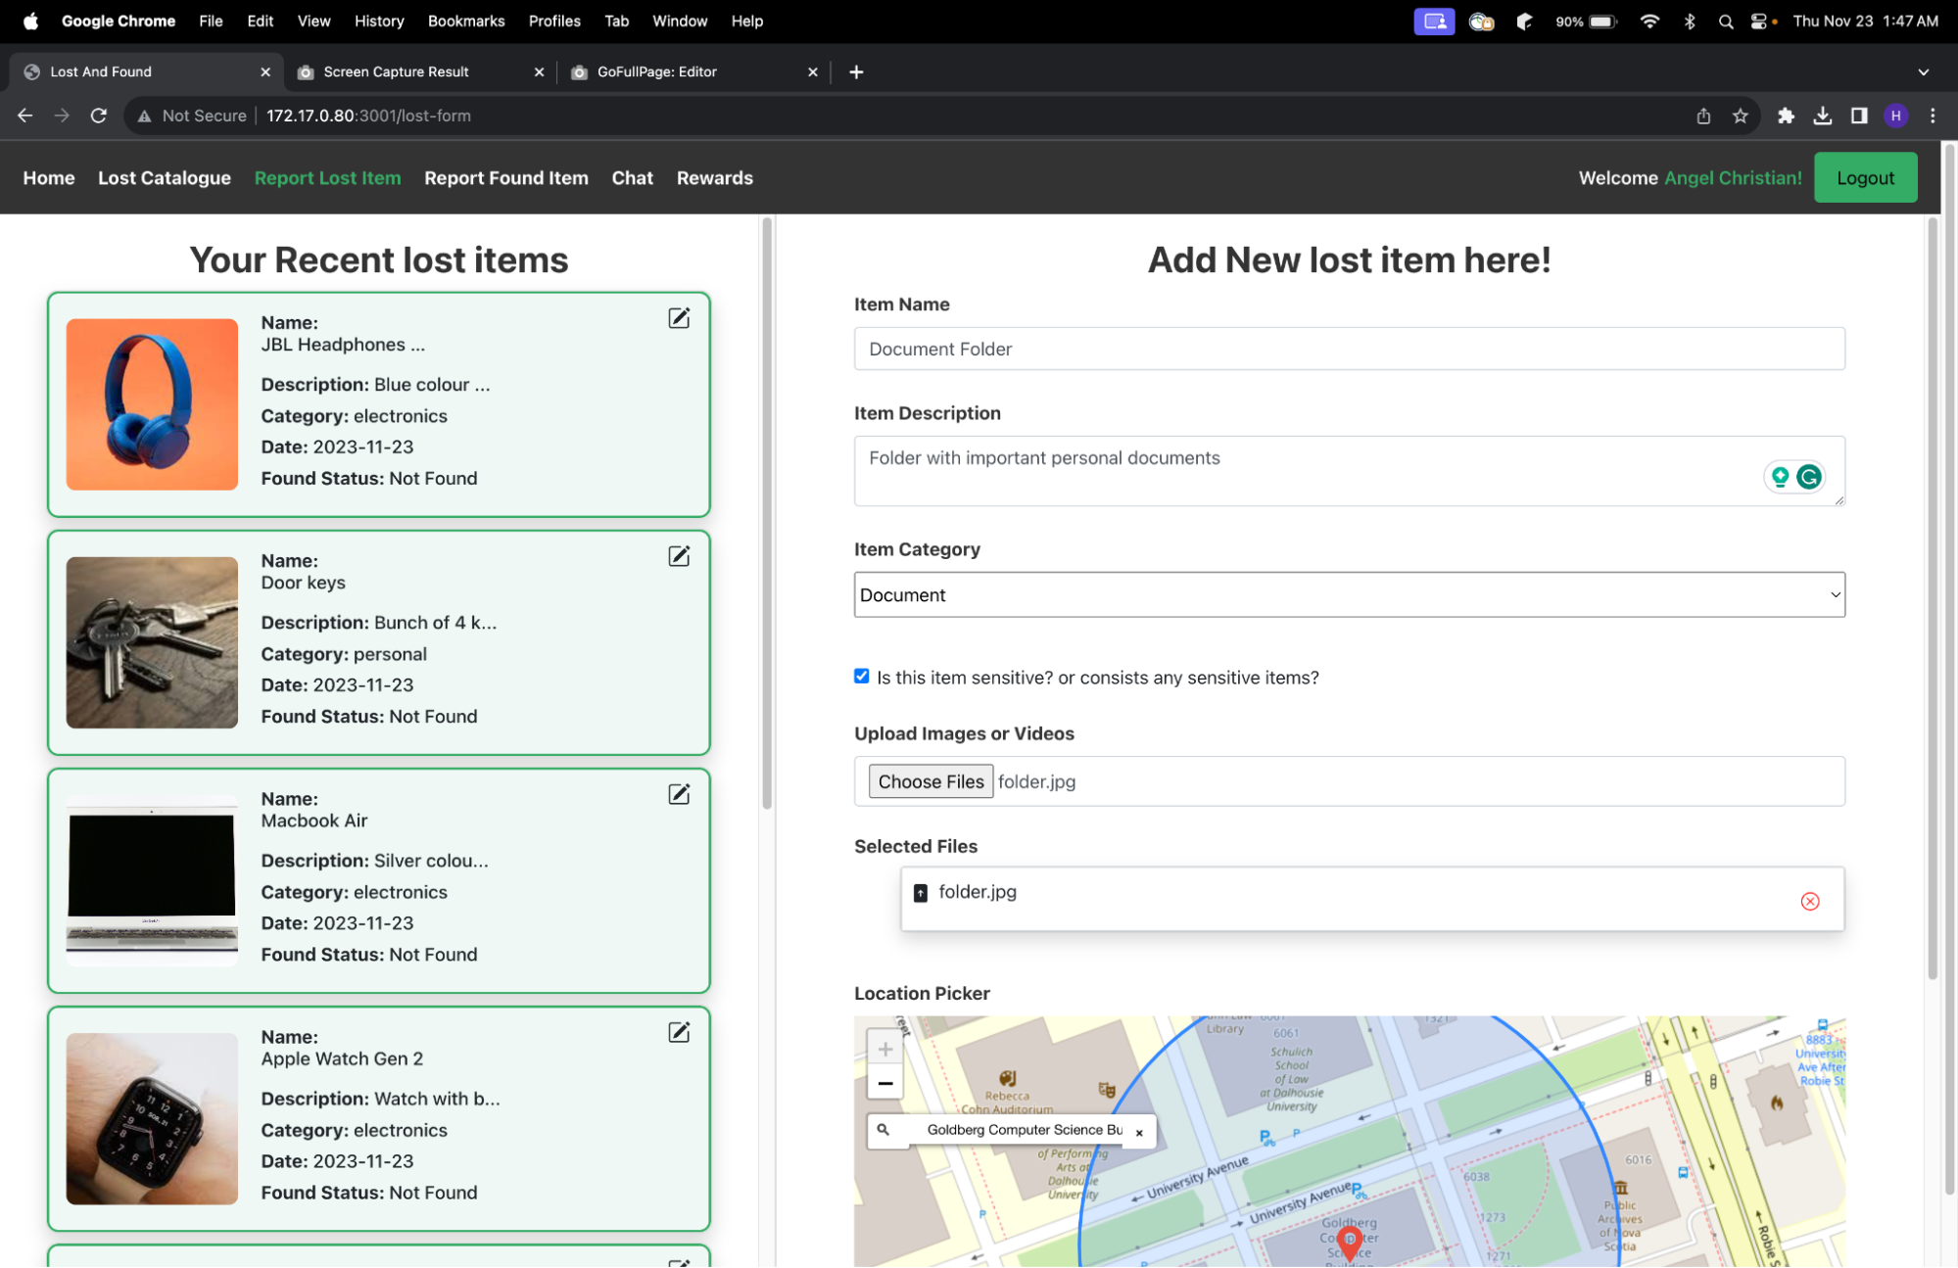
Task: Clear the map location search text
Action: pyautogui.click(x=1139, y=1132)
